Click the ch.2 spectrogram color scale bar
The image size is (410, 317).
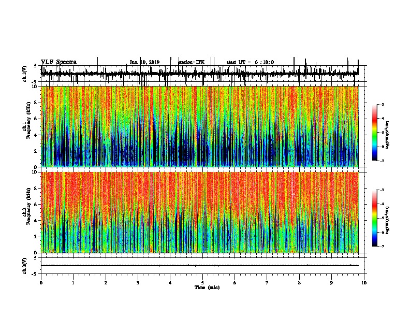tap(375, 218)
